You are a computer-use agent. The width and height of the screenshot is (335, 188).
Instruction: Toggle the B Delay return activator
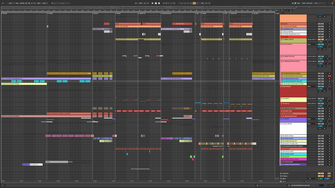321,176
